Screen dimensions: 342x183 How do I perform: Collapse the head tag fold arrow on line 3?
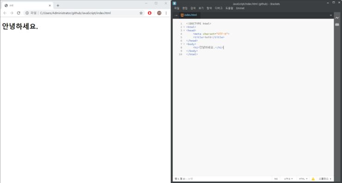point(184,30)
